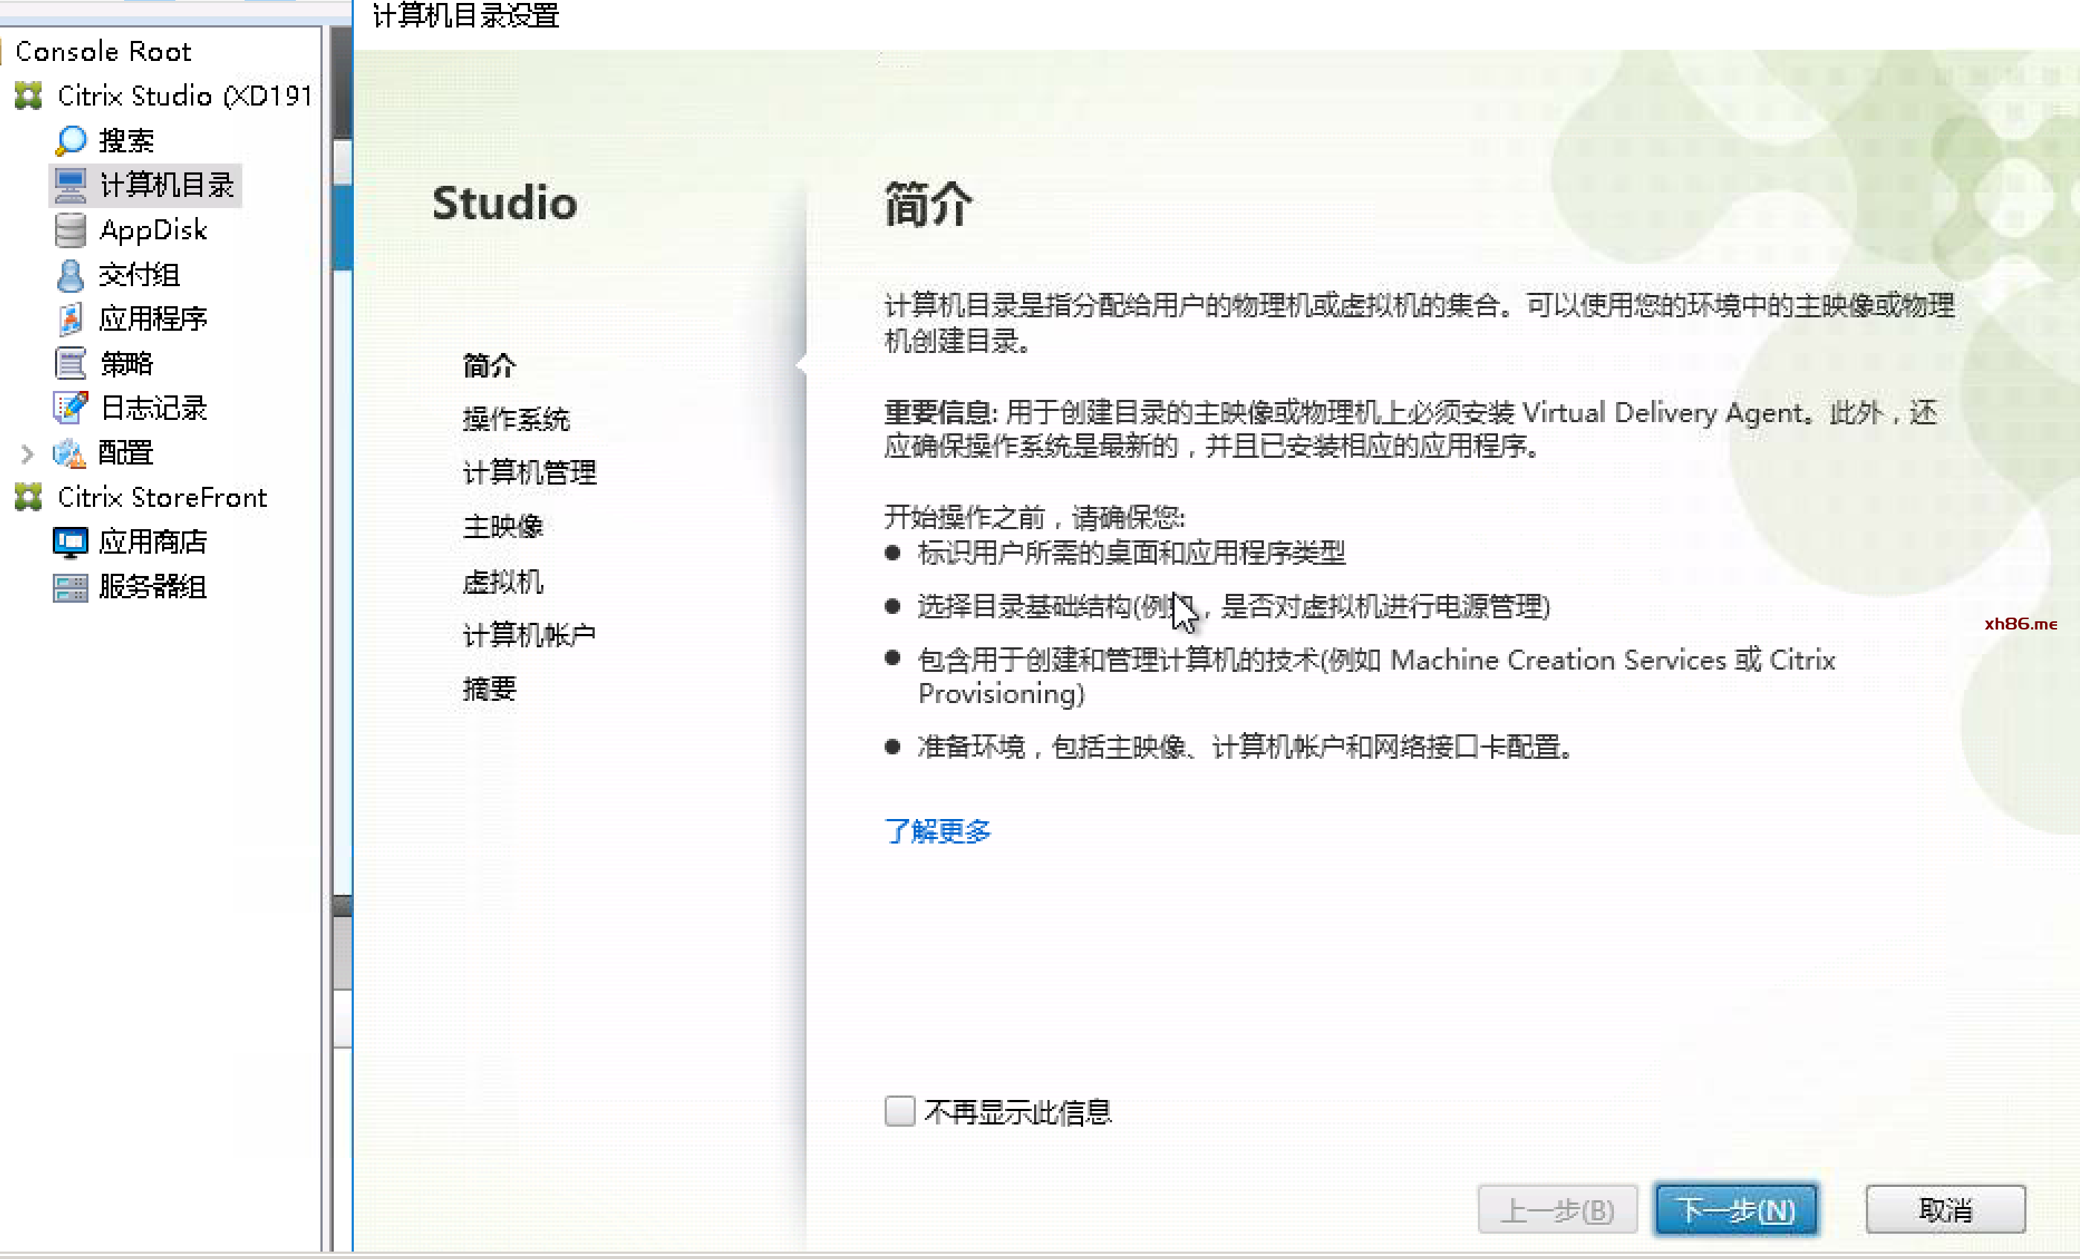Select the StoreFront Stores monitor icon

coord(70,542)
